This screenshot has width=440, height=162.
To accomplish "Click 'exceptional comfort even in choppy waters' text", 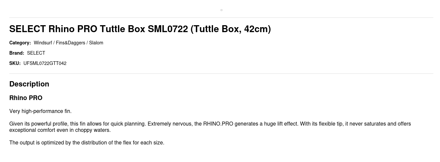I will click(60, 130).
